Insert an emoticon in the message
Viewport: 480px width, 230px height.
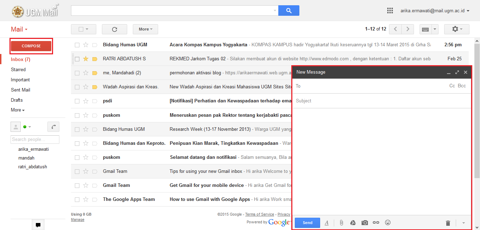click(388, 223)
